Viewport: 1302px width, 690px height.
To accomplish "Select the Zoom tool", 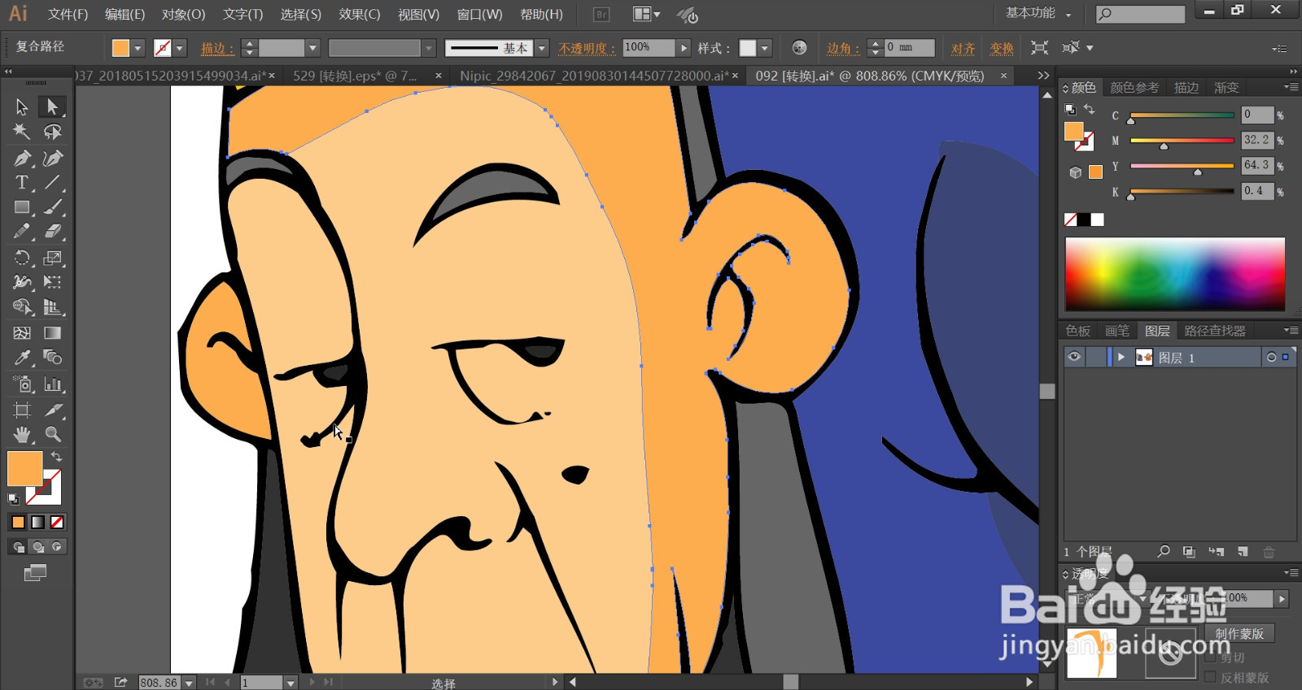I will pyautogui.click(x=52, y=434).
